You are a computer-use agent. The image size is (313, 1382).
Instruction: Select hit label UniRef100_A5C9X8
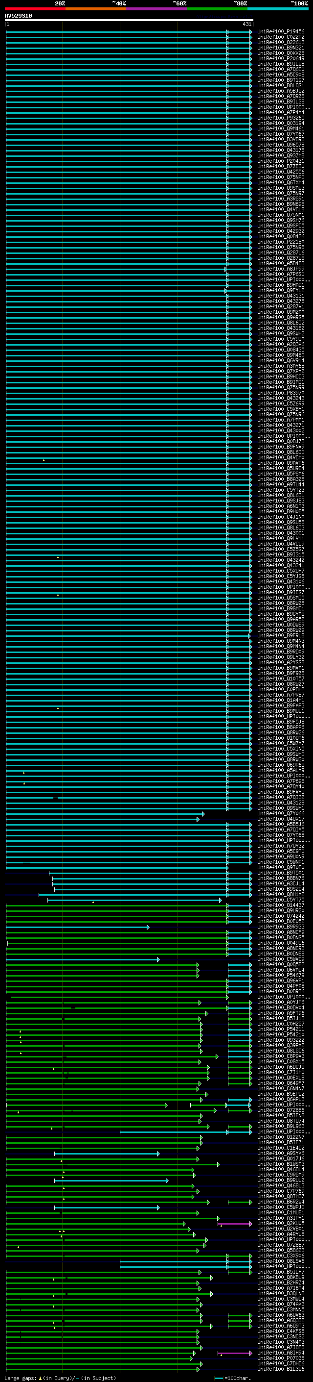click(x=281, y=75)
